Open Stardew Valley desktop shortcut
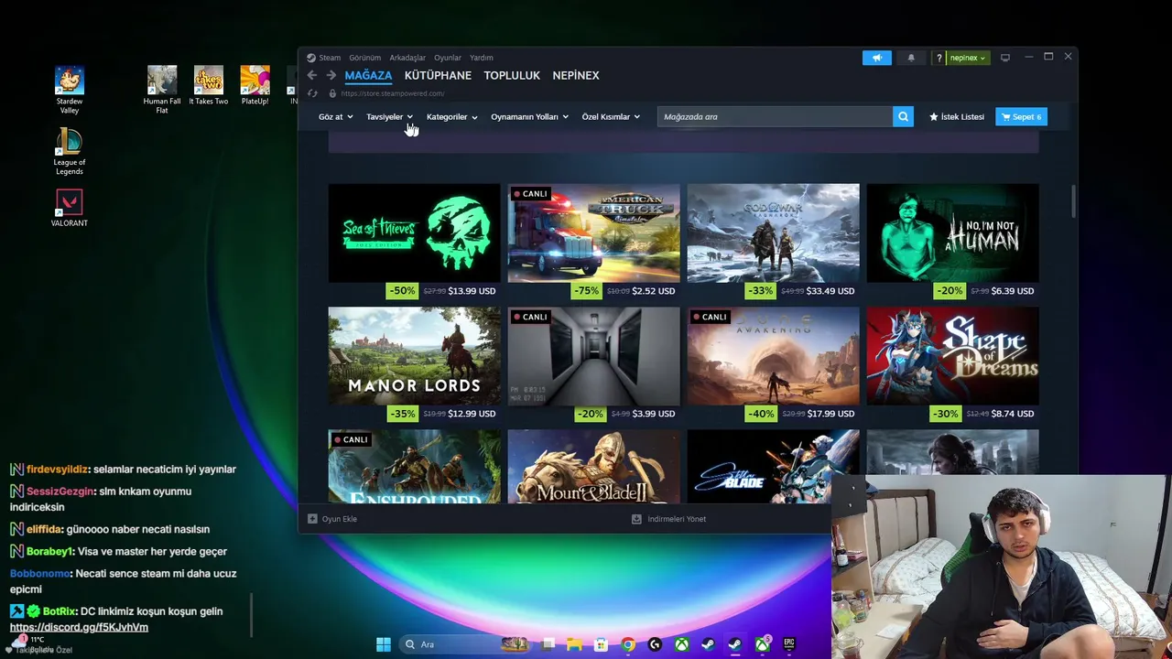 click(x=70, y=90)
